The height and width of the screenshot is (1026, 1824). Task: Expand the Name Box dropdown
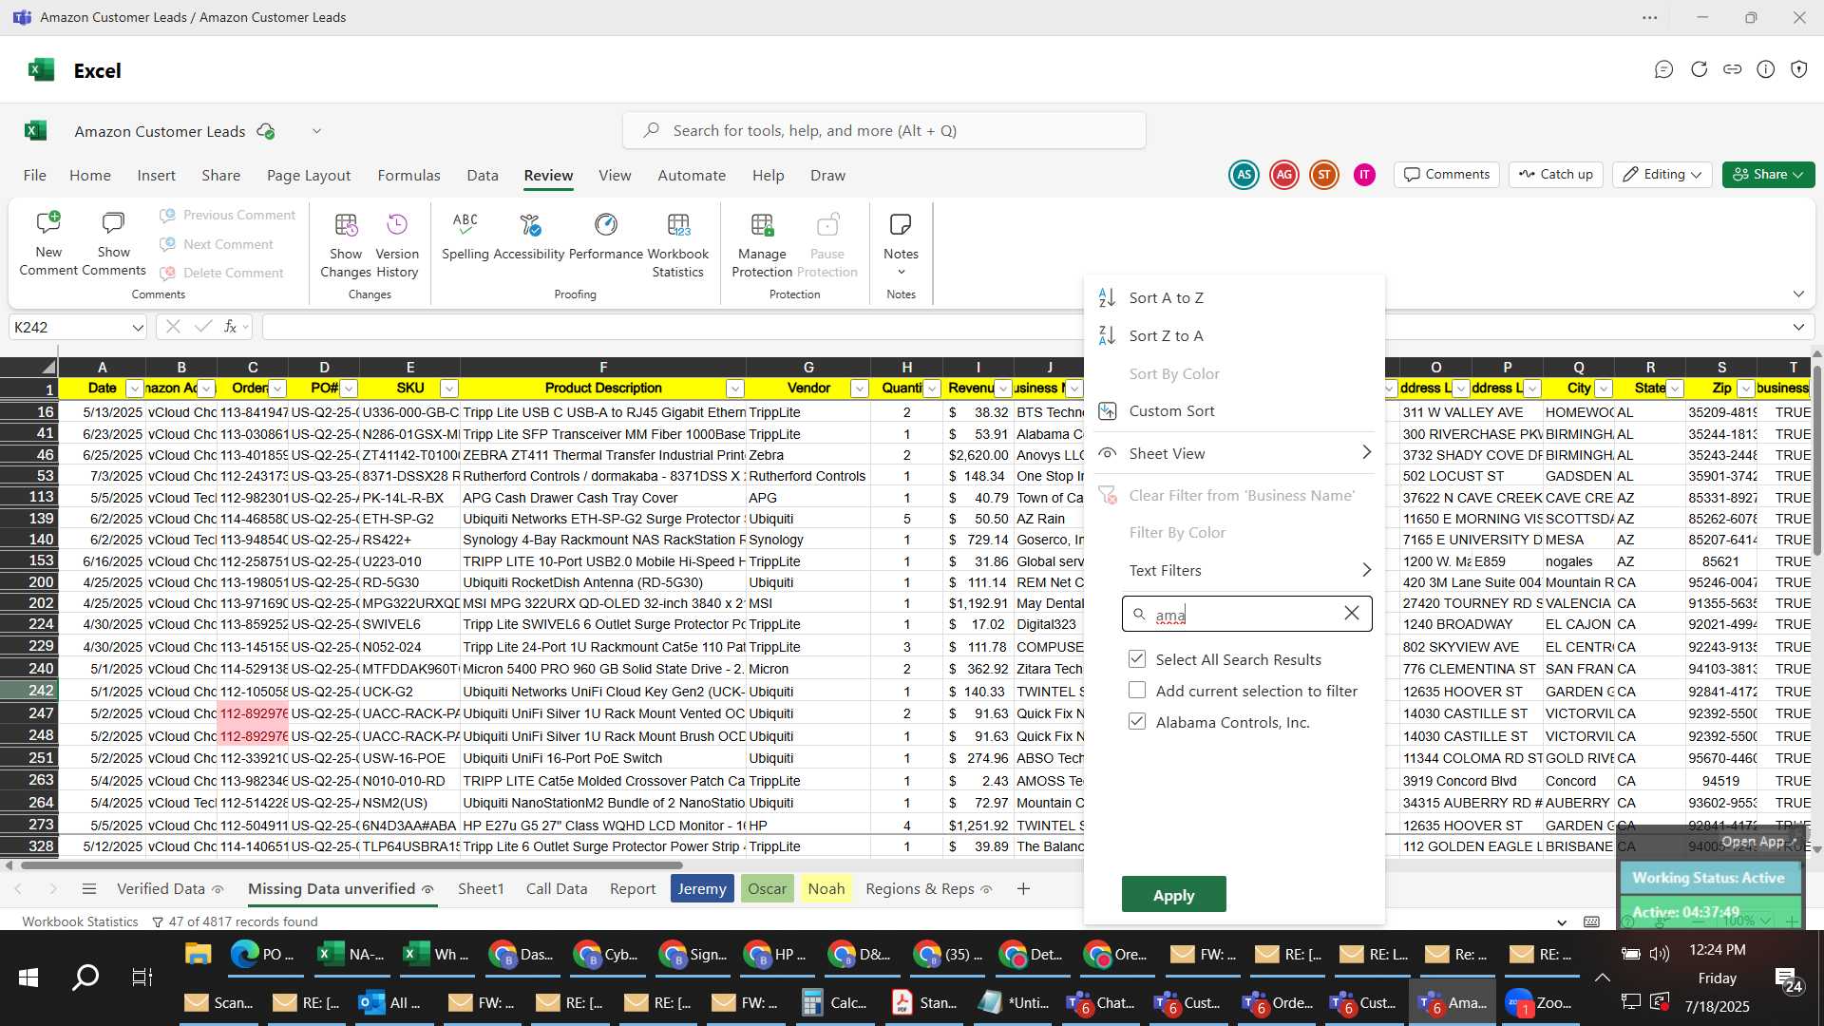click(x=137, y=328)
